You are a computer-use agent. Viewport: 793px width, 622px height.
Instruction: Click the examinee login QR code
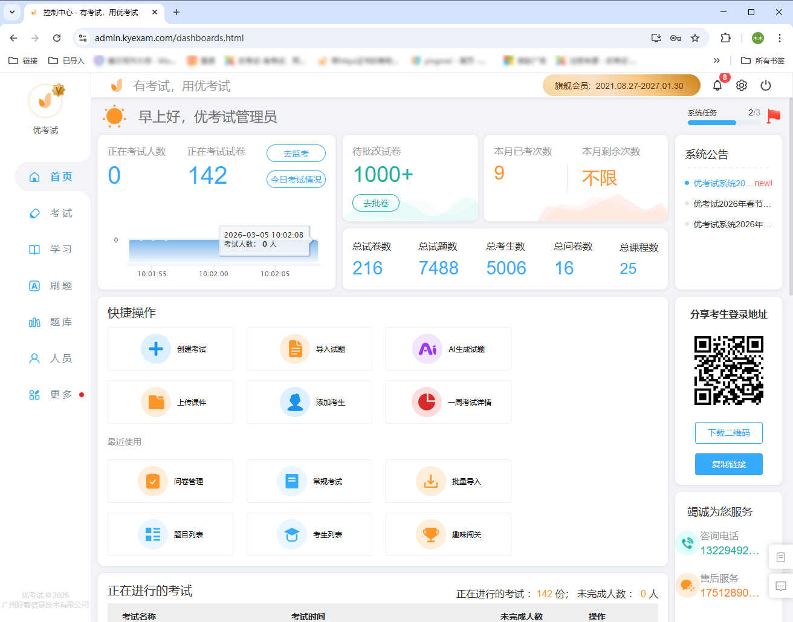click(x=728, y=371)
